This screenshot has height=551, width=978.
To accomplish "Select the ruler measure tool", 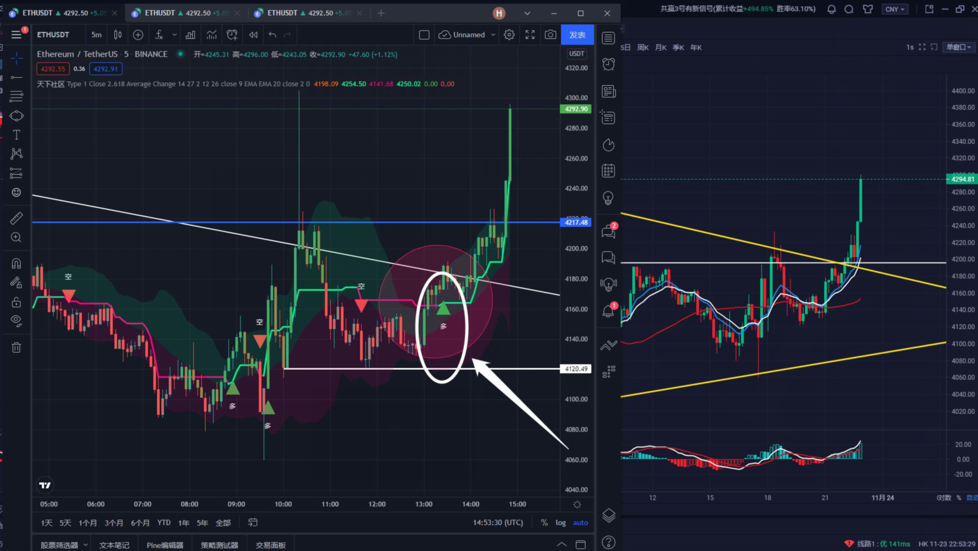I will (x=17, y=218).
